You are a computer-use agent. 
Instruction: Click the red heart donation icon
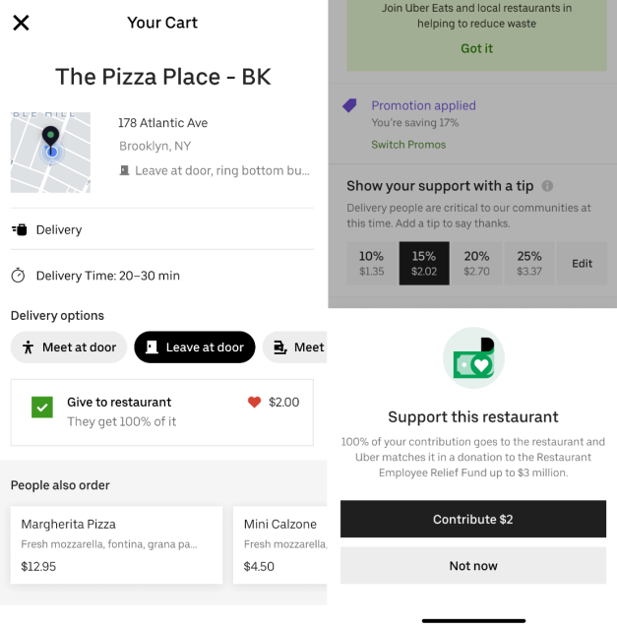coord(254,402)
